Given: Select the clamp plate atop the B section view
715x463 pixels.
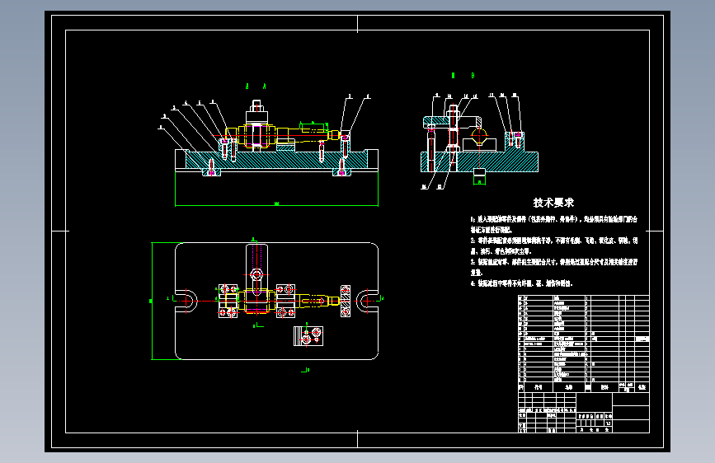Looking at the screenshot, I should [453, 122].
